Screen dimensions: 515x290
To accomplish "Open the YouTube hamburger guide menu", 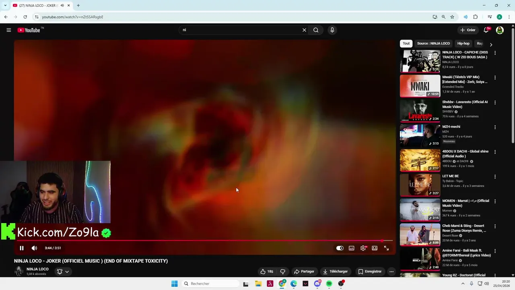I will click(8, 30).
